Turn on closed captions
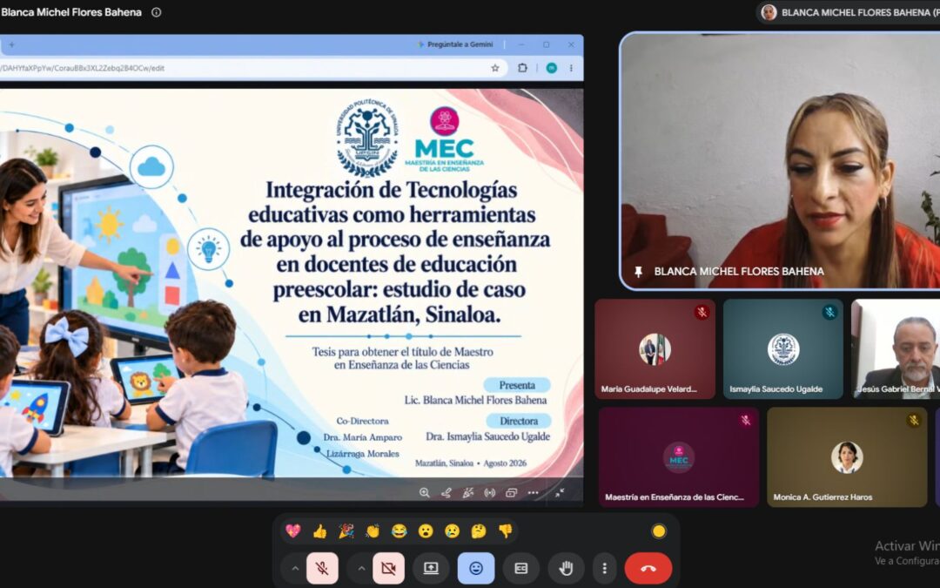 (x=521, y=568)
